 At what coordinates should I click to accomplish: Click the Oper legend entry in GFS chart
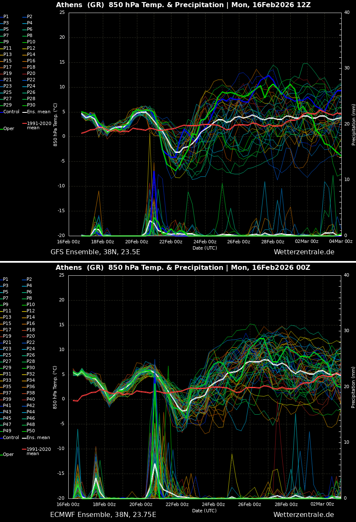8,129
